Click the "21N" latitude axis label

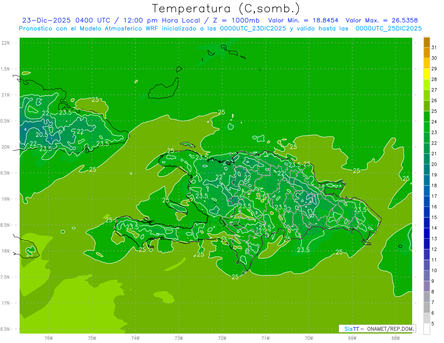point(6,95)
